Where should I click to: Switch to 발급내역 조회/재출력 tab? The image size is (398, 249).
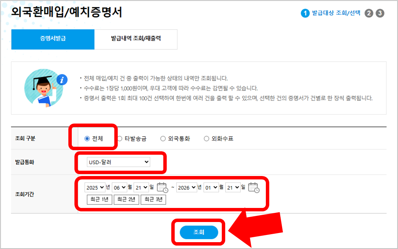click(136, 39)
